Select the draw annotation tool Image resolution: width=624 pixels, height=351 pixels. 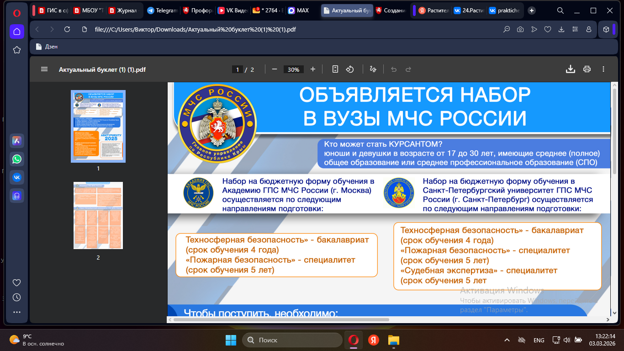[373, 69]
